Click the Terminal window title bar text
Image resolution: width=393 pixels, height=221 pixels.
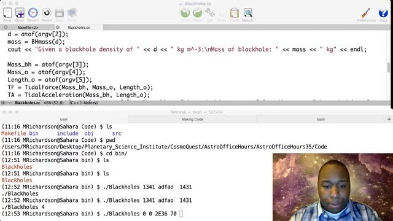(x=196, y=112)
